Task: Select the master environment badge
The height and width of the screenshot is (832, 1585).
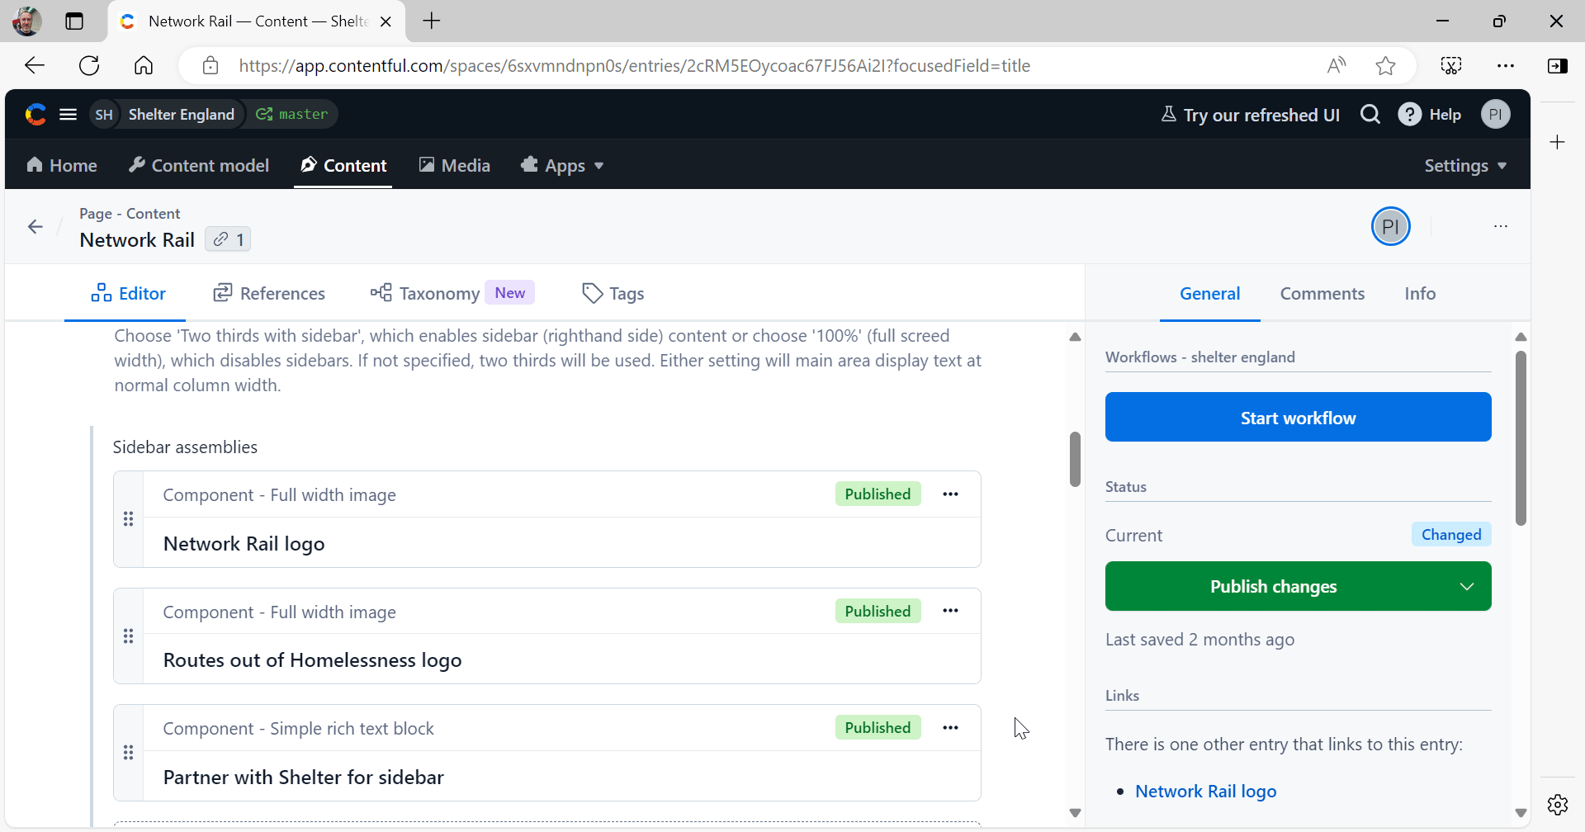Action: [292, 115]
